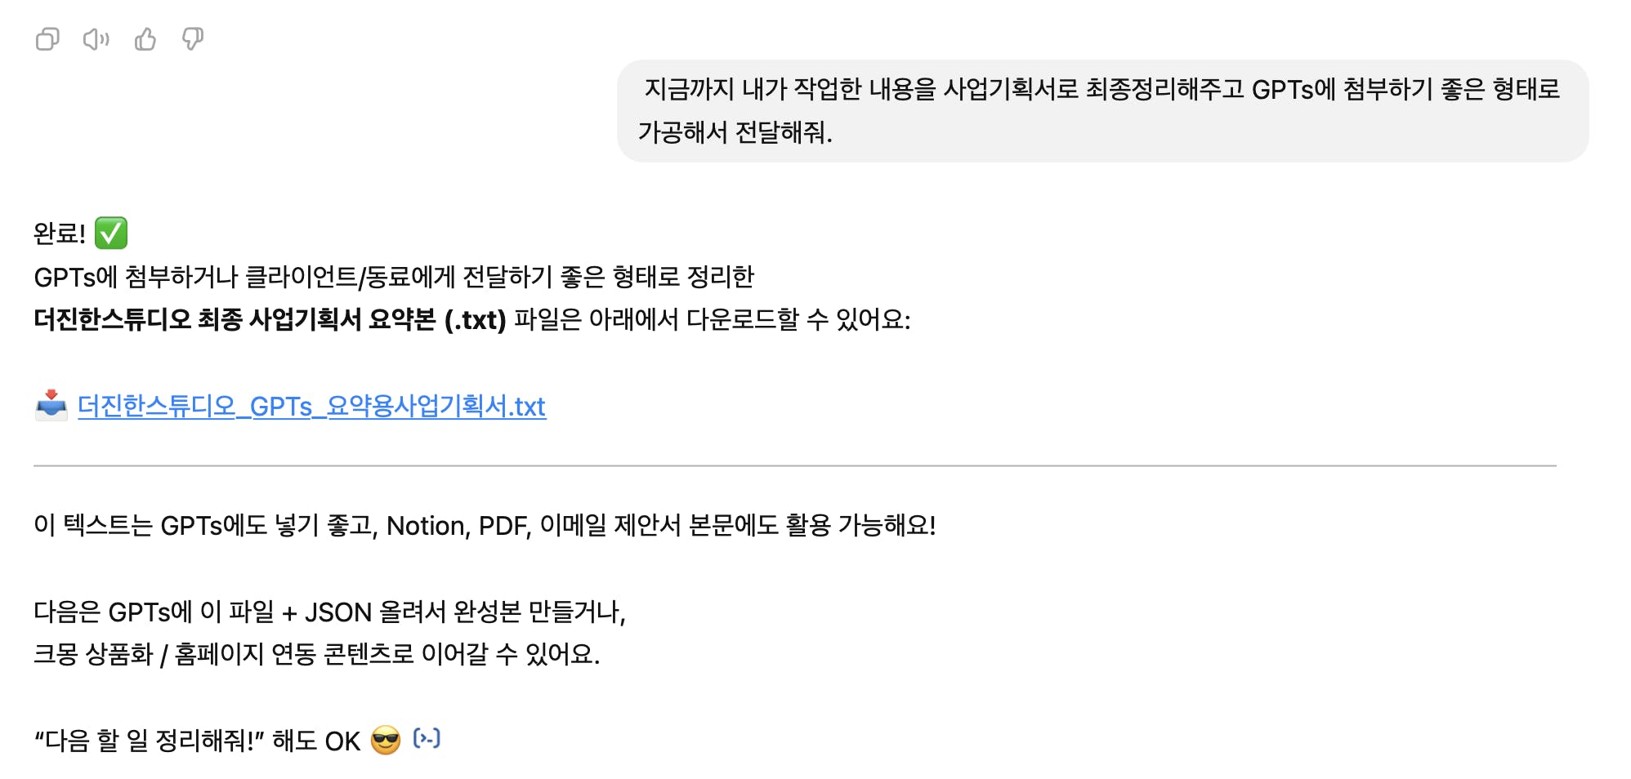Viewport: 1631px width, 779px height.
Task: Click the line 'GPTs에 첨부하거나 클라이언트/동료에게'
Action: click(394, 277)
